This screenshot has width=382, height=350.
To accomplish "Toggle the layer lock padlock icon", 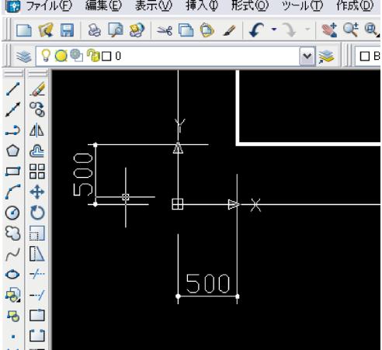I will pos(93,55).
